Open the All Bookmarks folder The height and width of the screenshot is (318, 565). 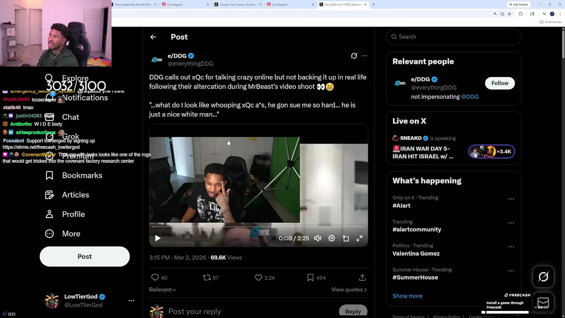(551, 22)
